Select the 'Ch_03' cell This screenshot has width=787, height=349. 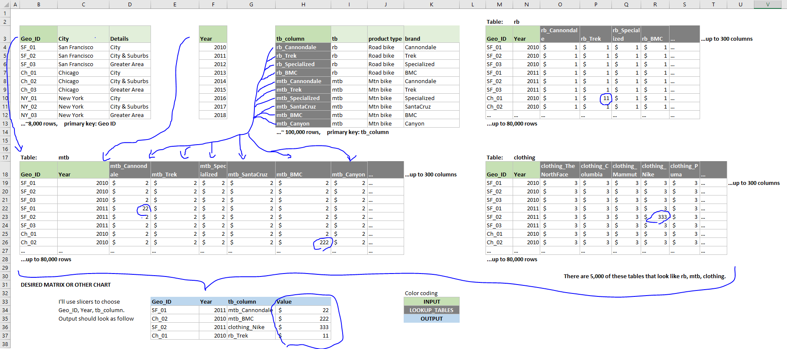pyautogui.click(x=39, y=89)
